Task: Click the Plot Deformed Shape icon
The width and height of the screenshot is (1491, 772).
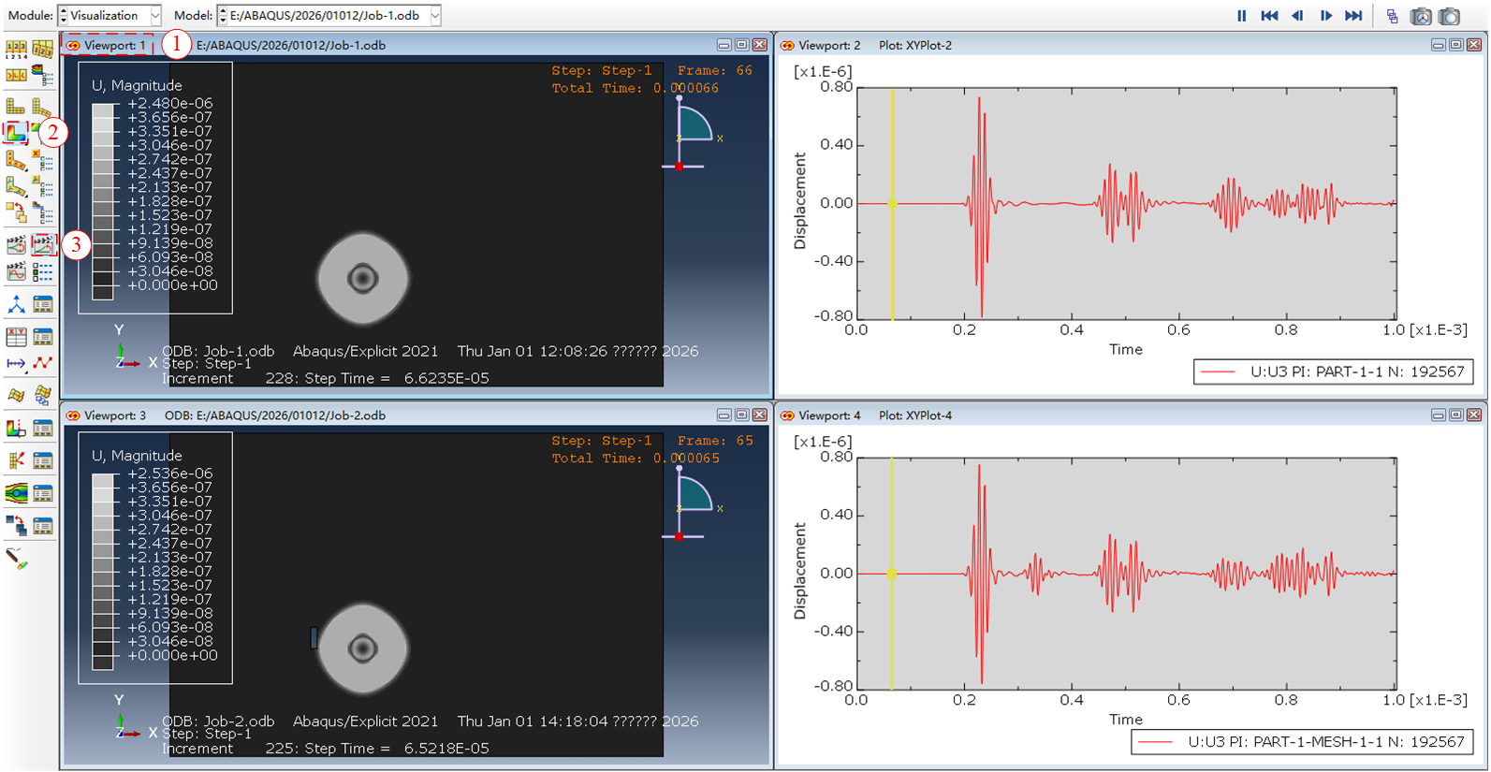Action: click(x=43, y=106)
